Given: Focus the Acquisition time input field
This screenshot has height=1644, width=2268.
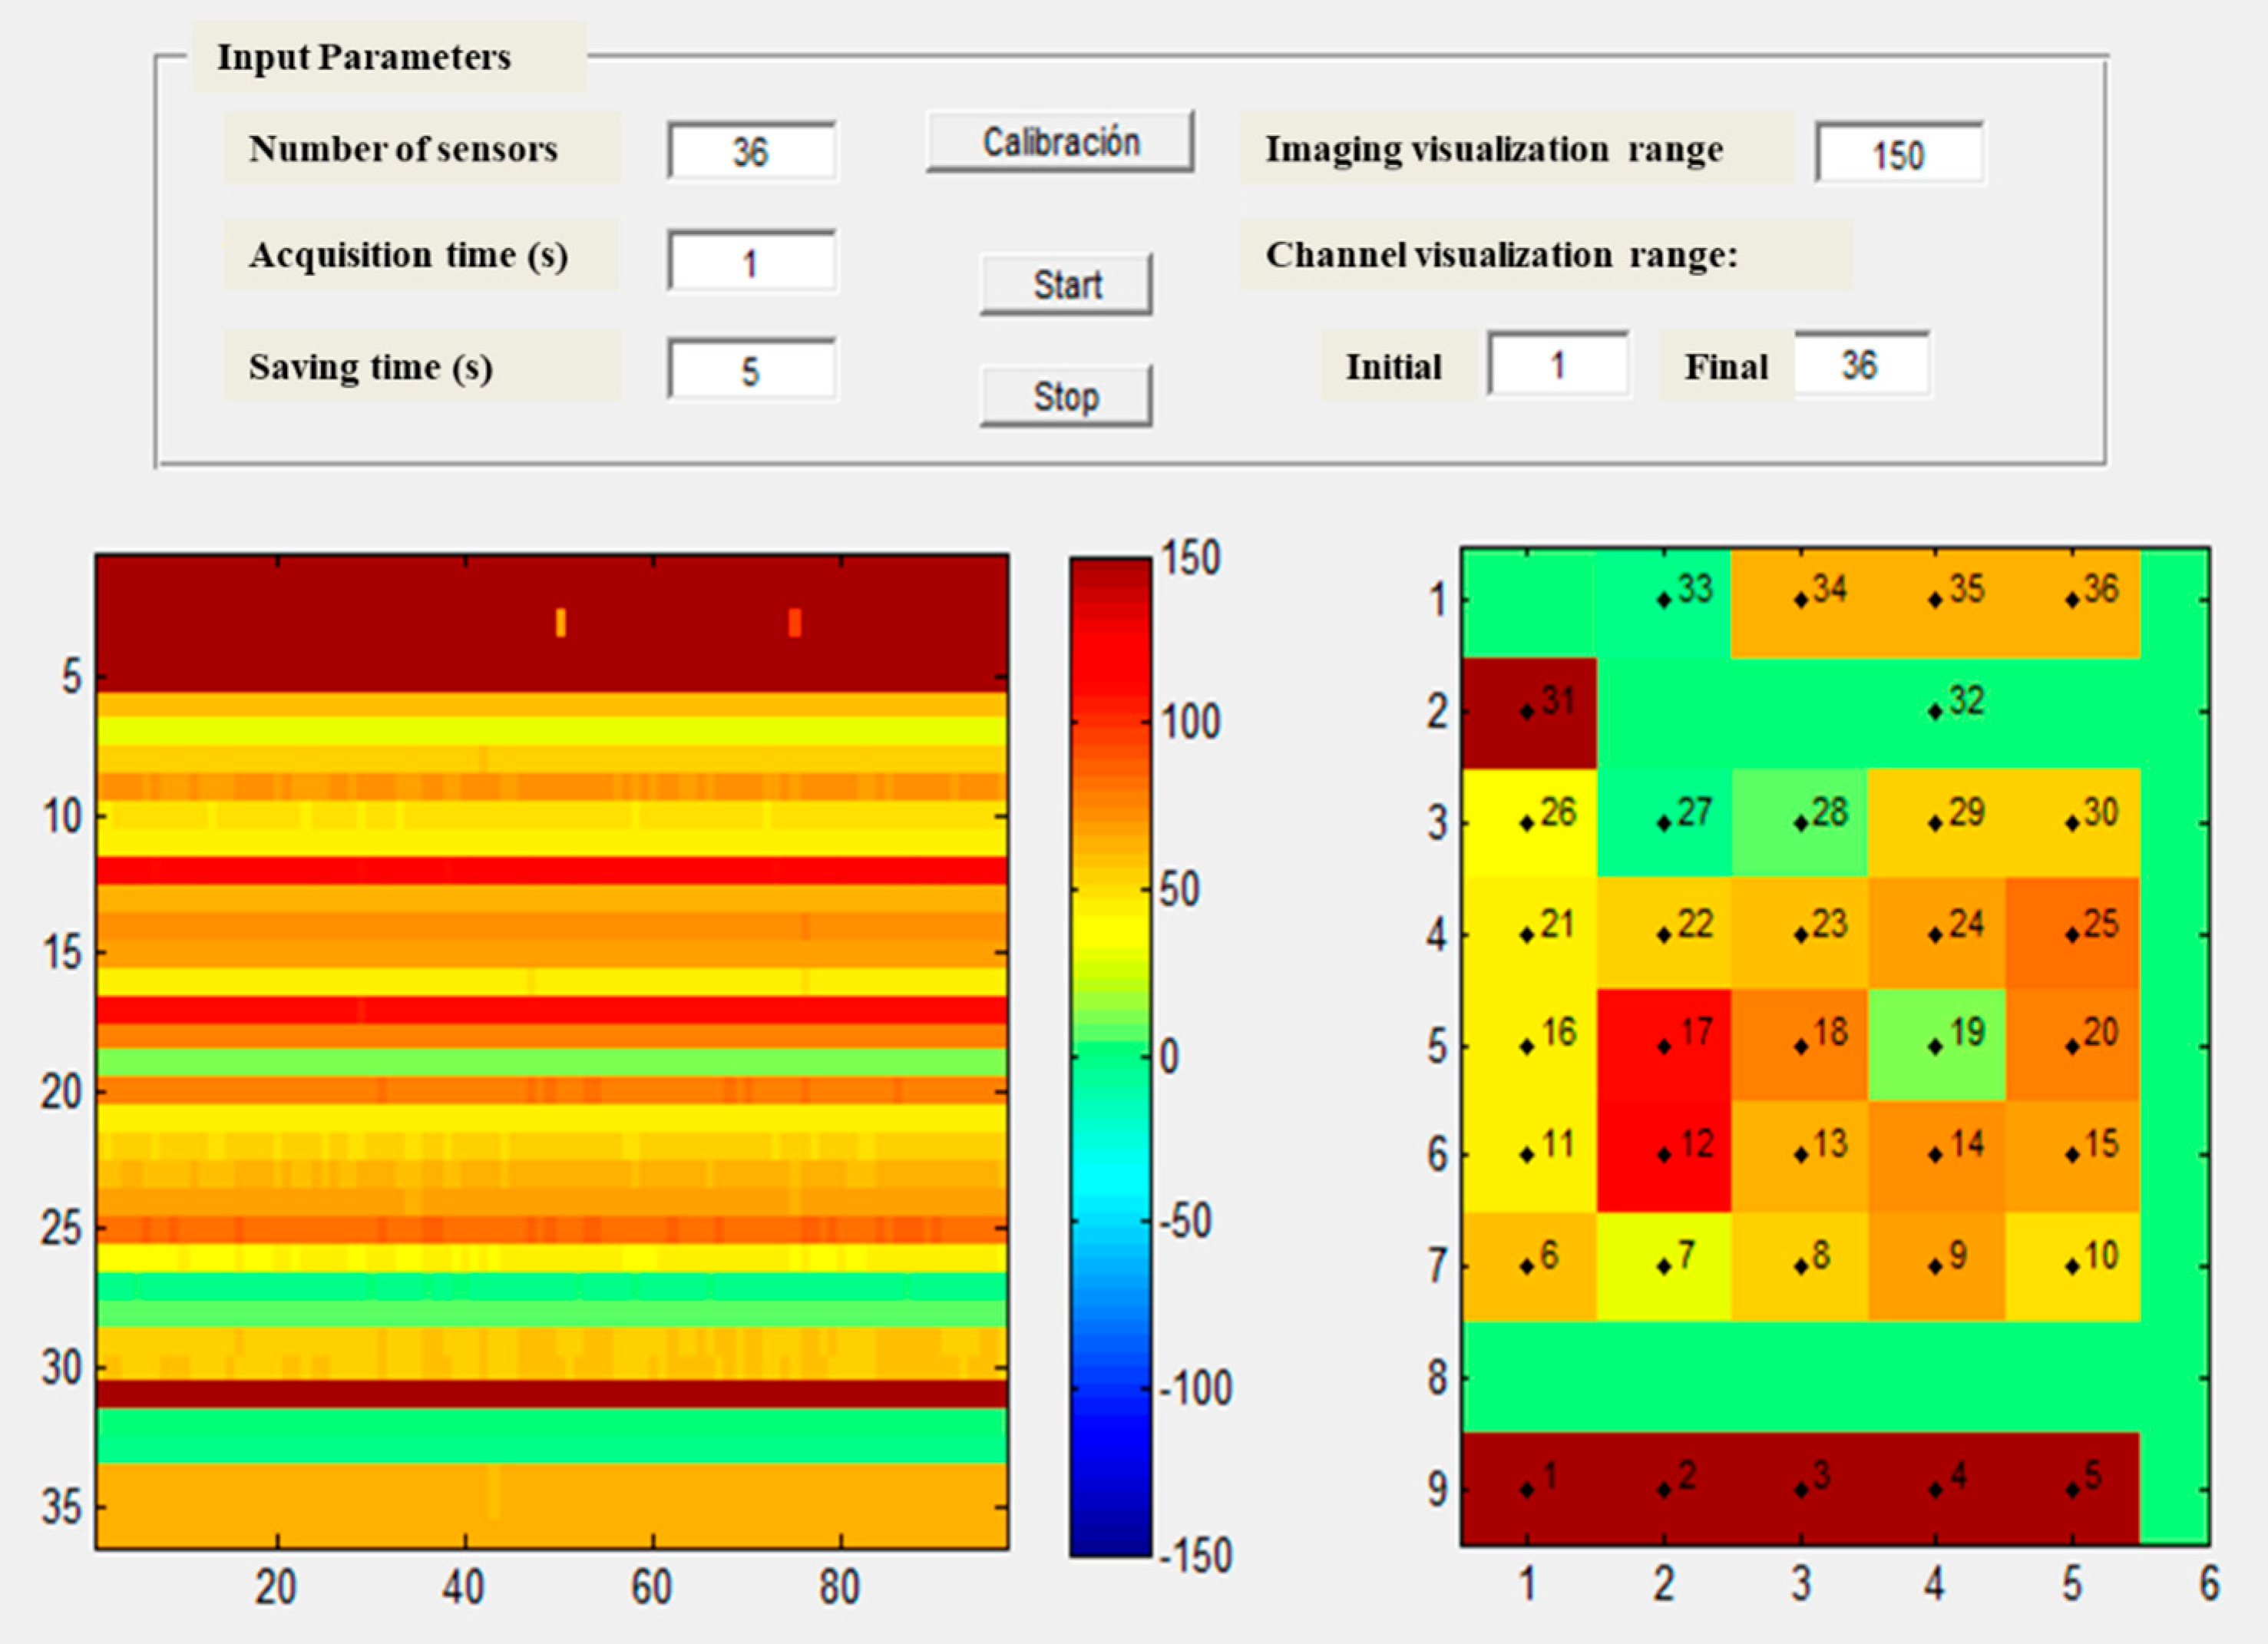Looking at the screenshot, I should [752, 262].
